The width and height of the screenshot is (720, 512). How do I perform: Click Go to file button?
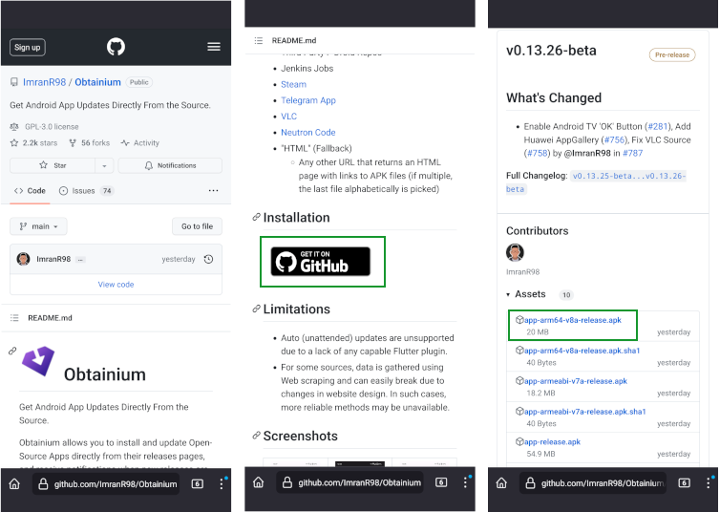pyautogui.click(x=197, y=226)
